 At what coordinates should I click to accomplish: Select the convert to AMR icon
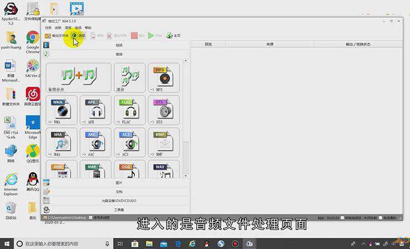[x=62, y=169]
